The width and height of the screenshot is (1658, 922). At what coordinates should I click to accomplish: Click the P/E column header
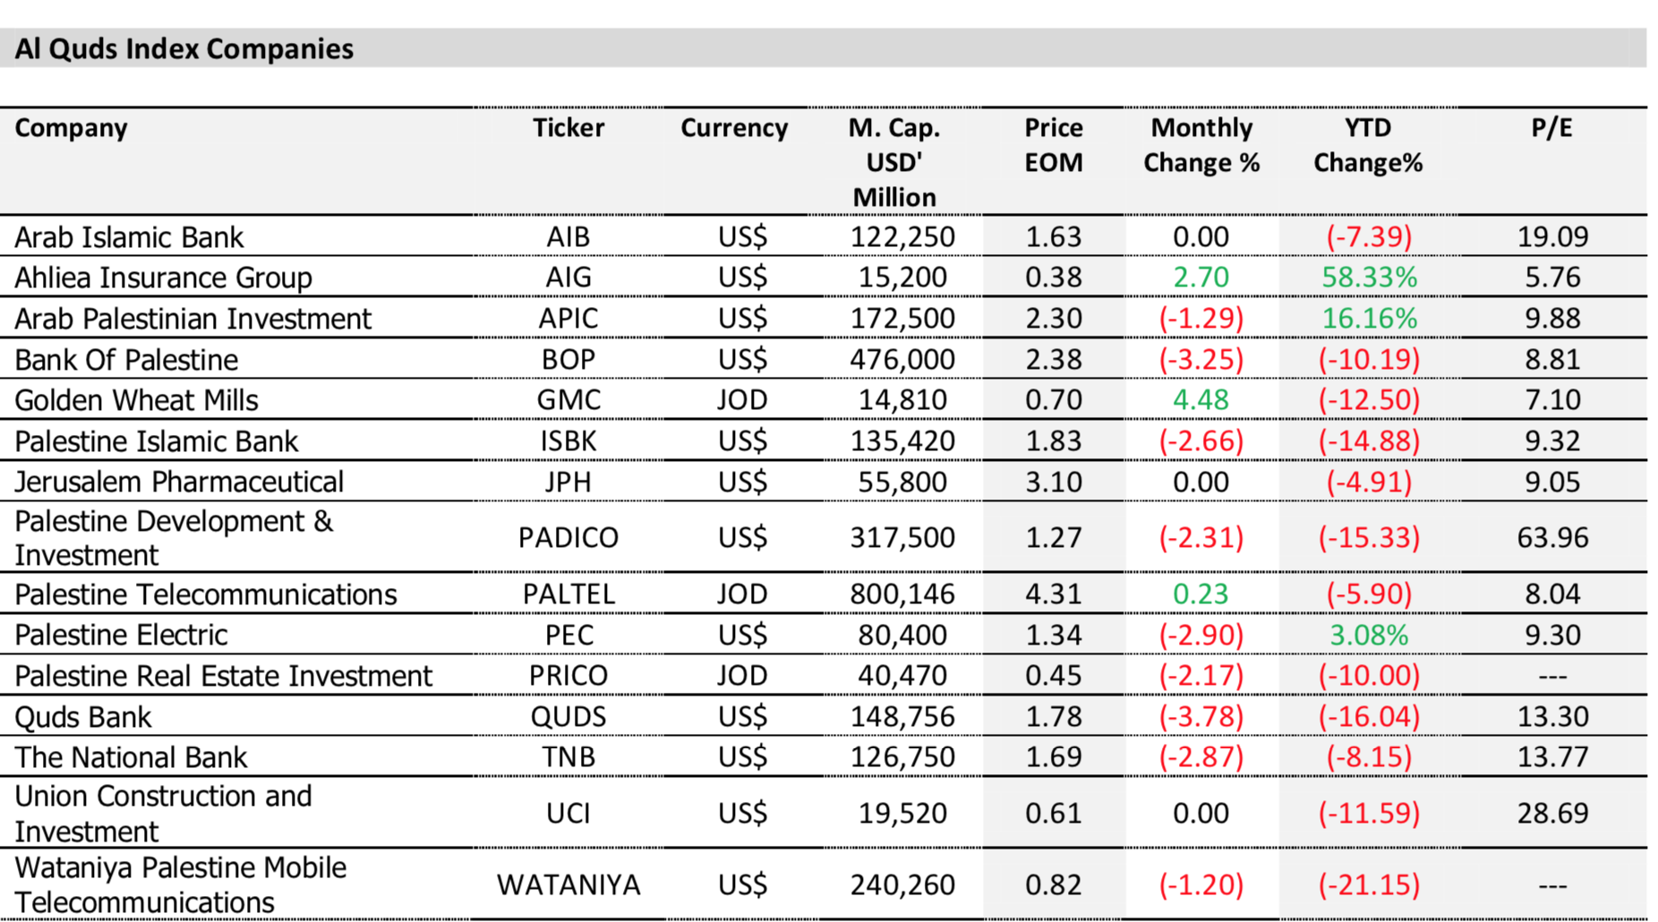(x=1551, y=128)
